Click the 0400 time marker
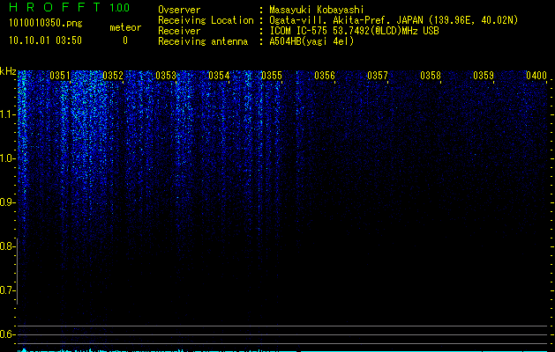This screenshot has width=555, height=352. (536, 76)
